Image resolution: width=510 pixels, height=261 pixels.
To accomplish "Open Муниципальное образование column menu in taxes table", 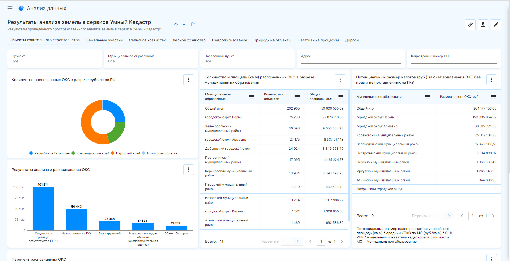I will click(428, 97).
